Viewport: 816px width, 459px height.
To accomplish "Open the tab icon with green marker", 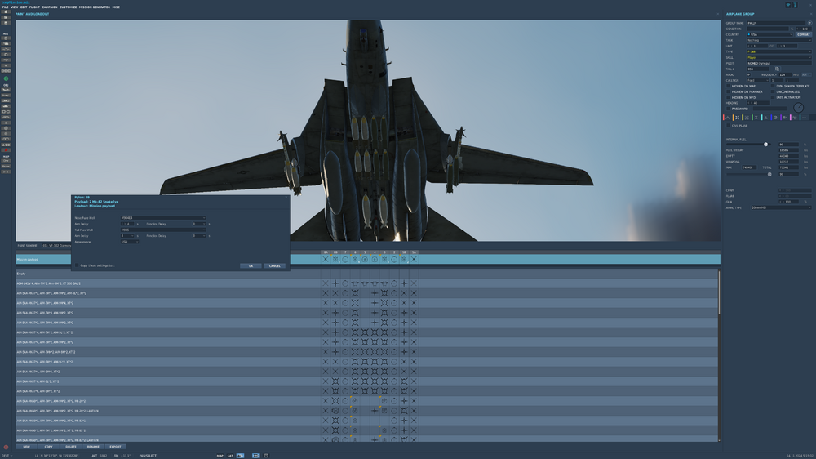I will [756, 118].
